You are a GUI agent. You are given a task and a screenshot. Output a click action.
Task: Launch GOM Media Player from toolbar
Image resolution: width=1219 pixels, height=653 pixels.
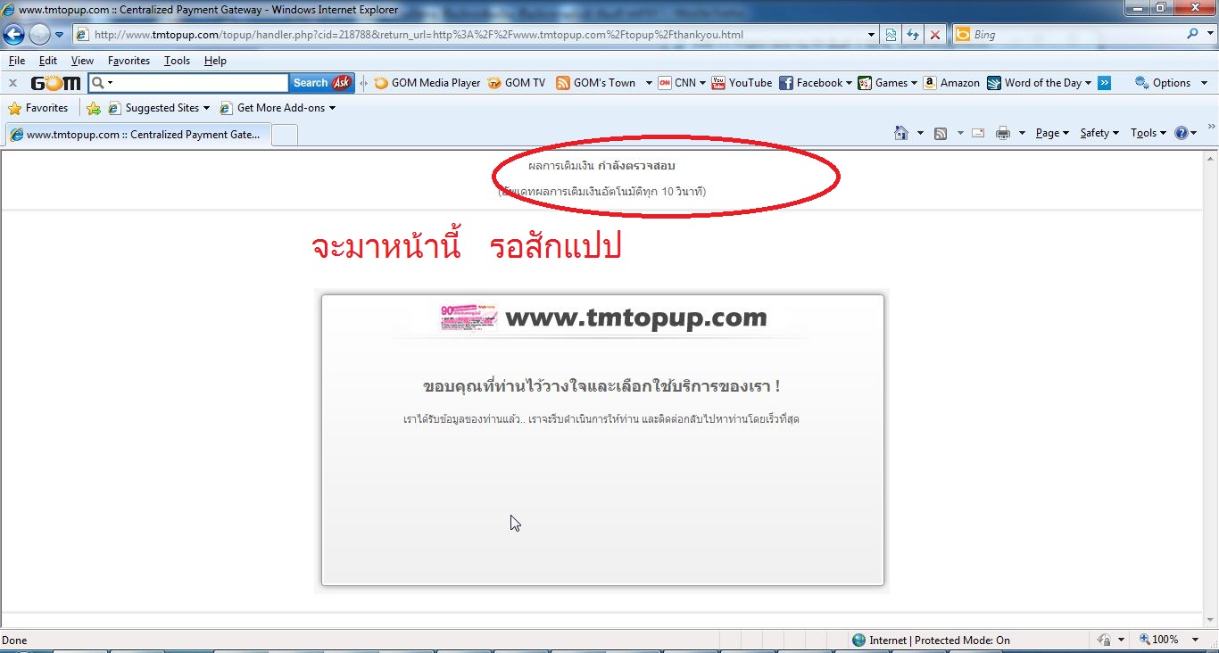(x=427, y=83)
